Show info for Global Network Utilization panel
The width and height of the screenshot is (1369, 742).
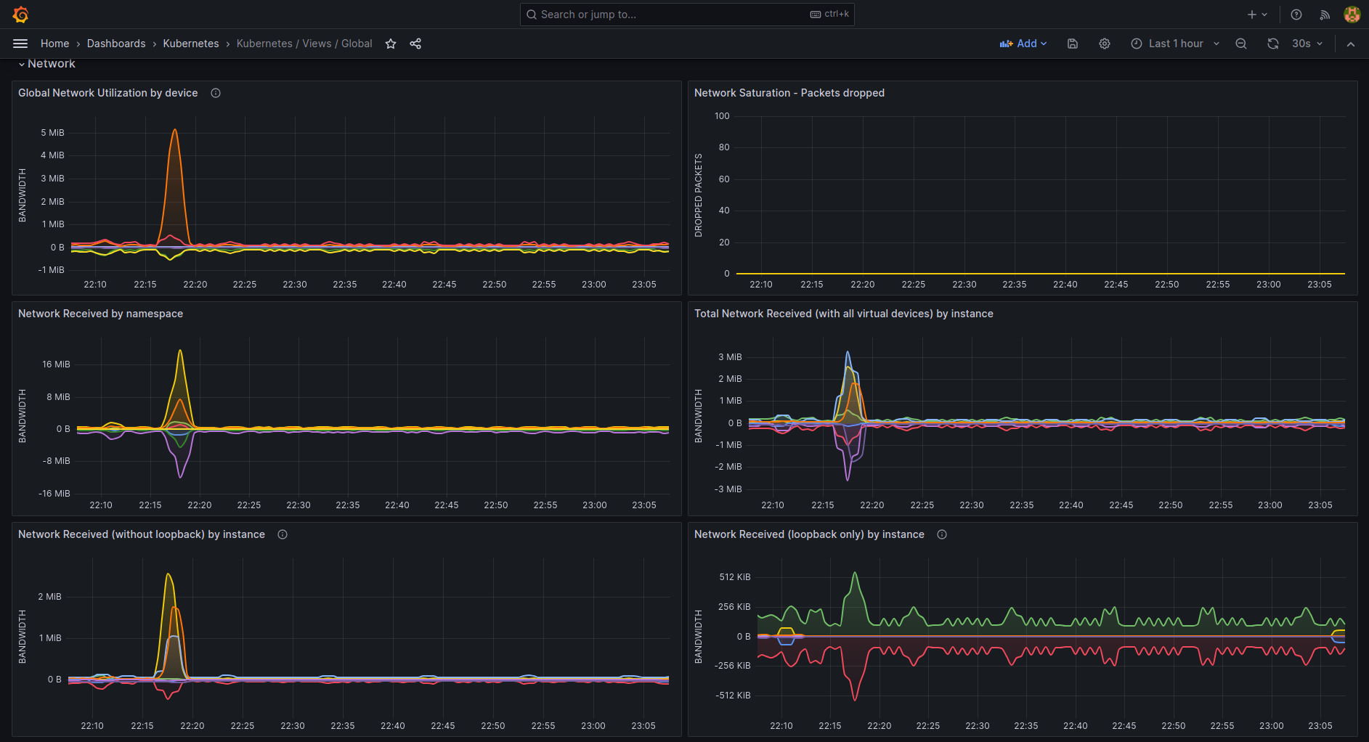216,93
